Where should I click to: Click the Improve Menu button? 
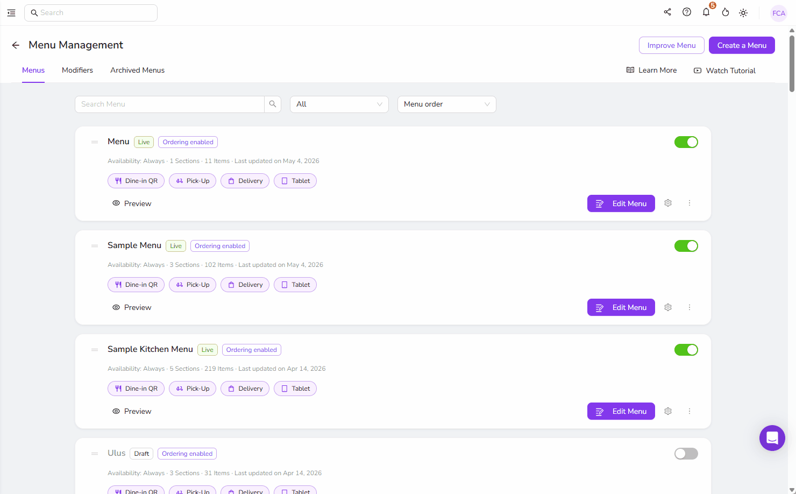[672, 45]
